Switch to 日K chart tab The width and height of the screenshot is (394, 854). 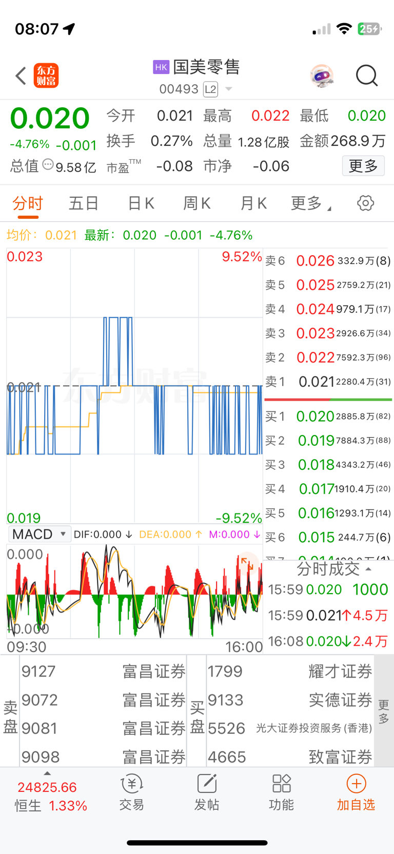pyautogui.click(x=141, y=203)
